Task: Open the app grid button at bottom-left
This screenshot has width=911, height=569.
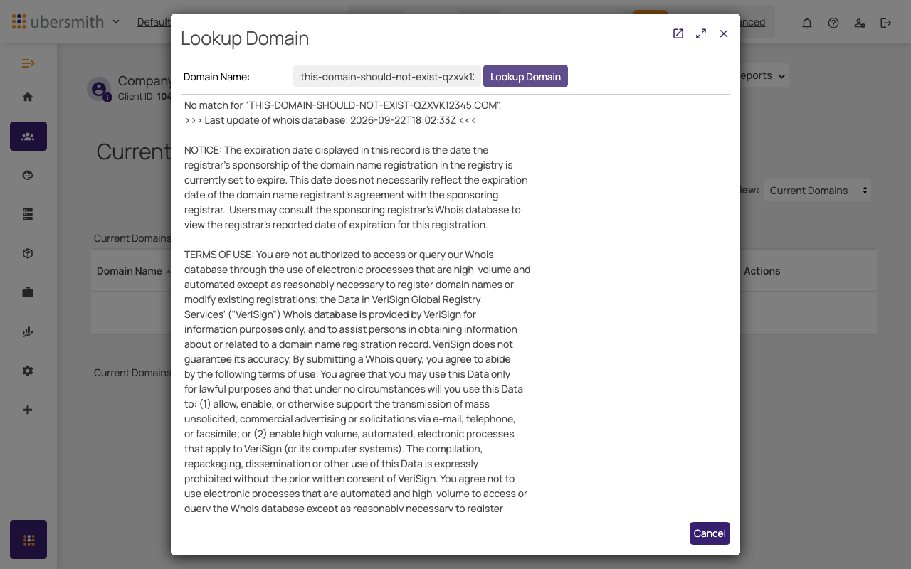Action: point(28,539)
